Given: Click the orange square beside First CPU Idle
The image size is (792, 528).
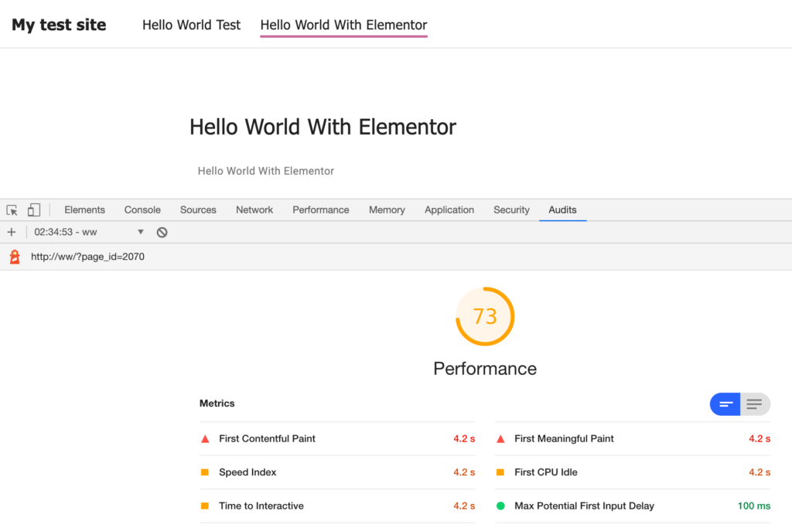Looking at the screenshot, I should tap(500, 472).
